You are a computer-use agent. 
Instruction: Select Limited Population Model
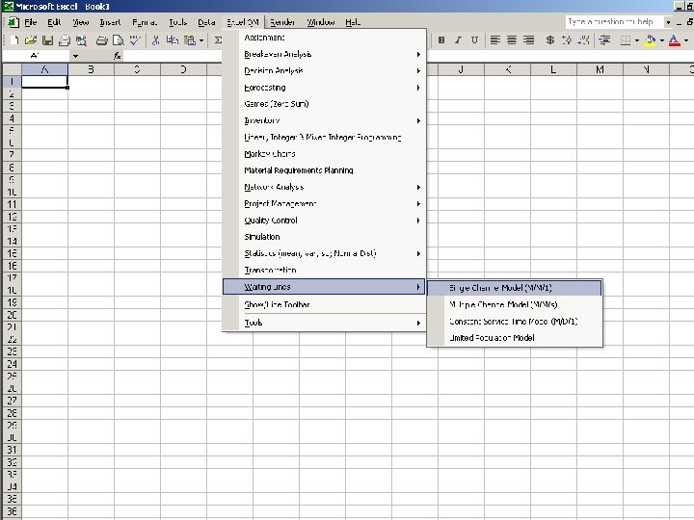pyautogui.click(x=515, y=338)
